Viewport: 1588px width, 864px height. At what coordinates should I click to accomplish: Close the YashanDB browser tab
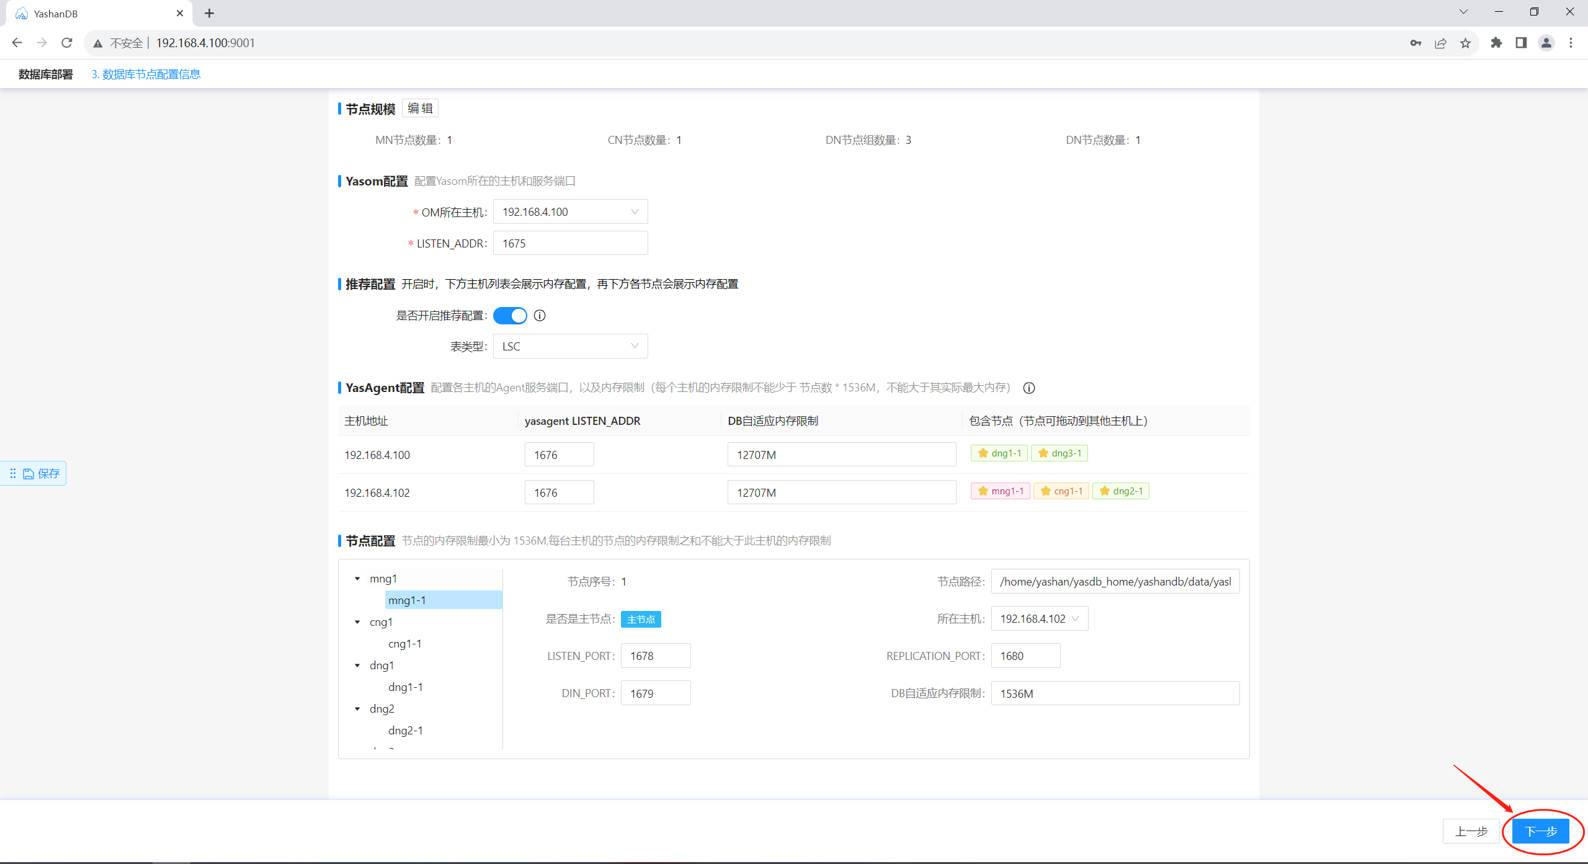tap(180, 13)
